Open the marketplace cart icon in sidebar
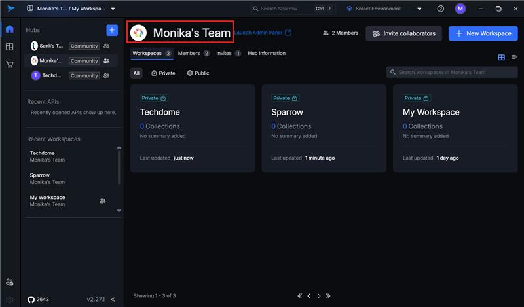This screenshot has width=524, height=307. [10, 64]
